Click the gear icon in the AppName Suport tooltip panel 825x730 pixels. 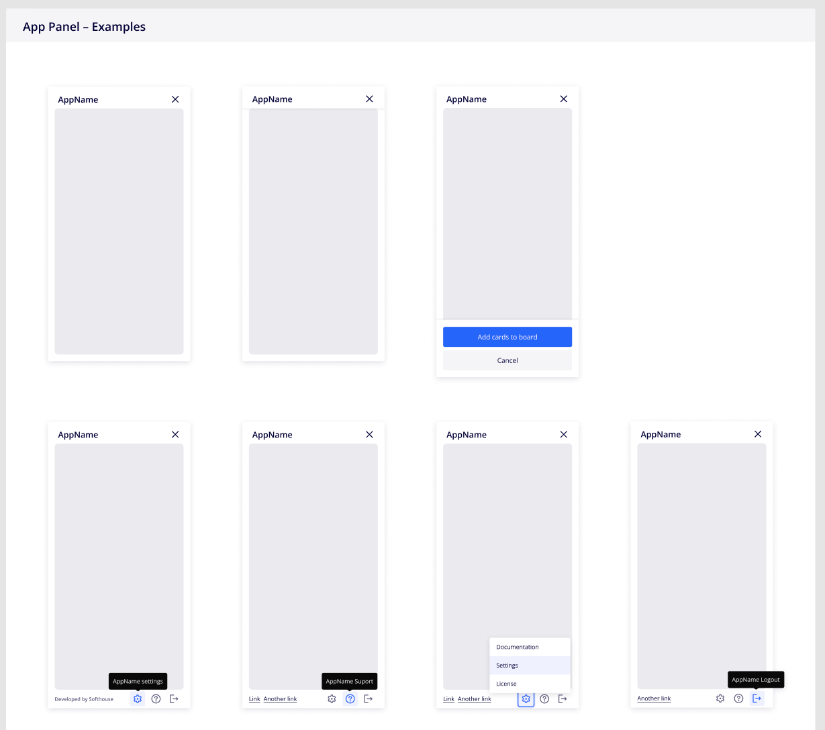(x=332, y=699)
